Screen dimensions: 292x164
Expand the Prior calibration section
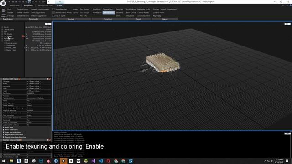click(4, 130)
